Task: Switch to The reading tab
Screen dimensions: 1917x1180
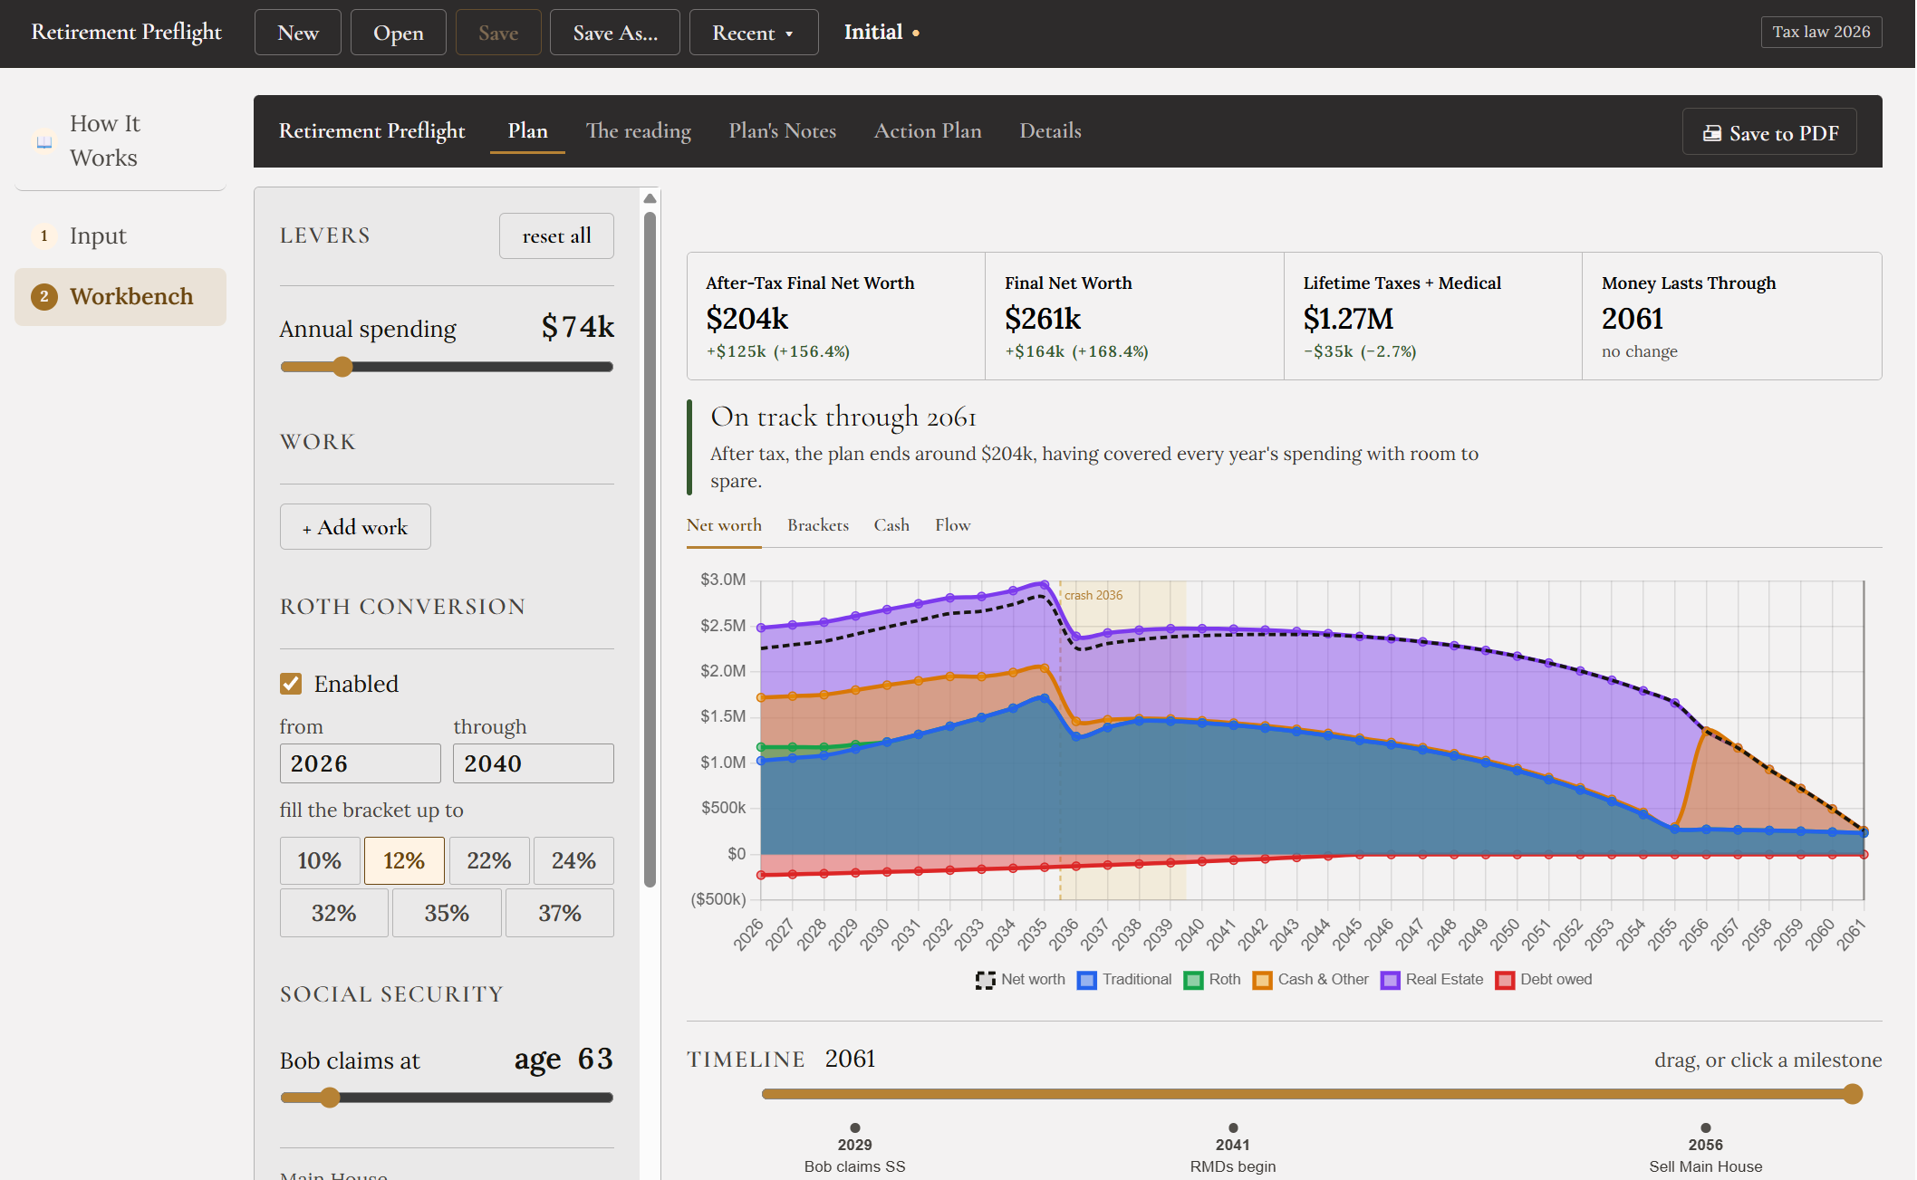Action: click(639, 131)
